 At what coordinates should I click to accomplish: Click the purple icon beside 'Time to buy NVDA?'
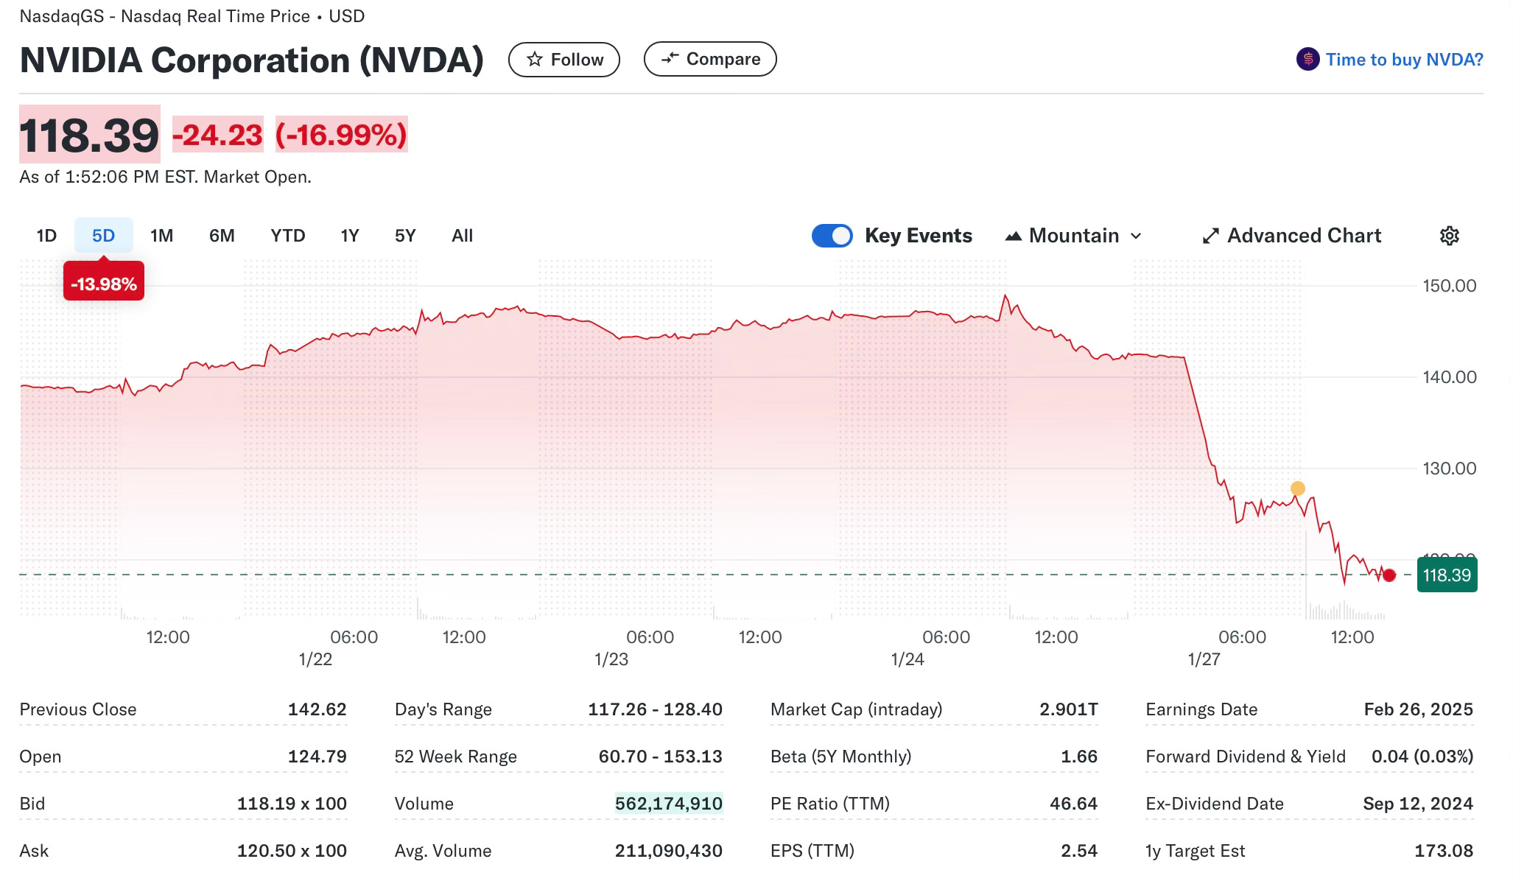1307,59
